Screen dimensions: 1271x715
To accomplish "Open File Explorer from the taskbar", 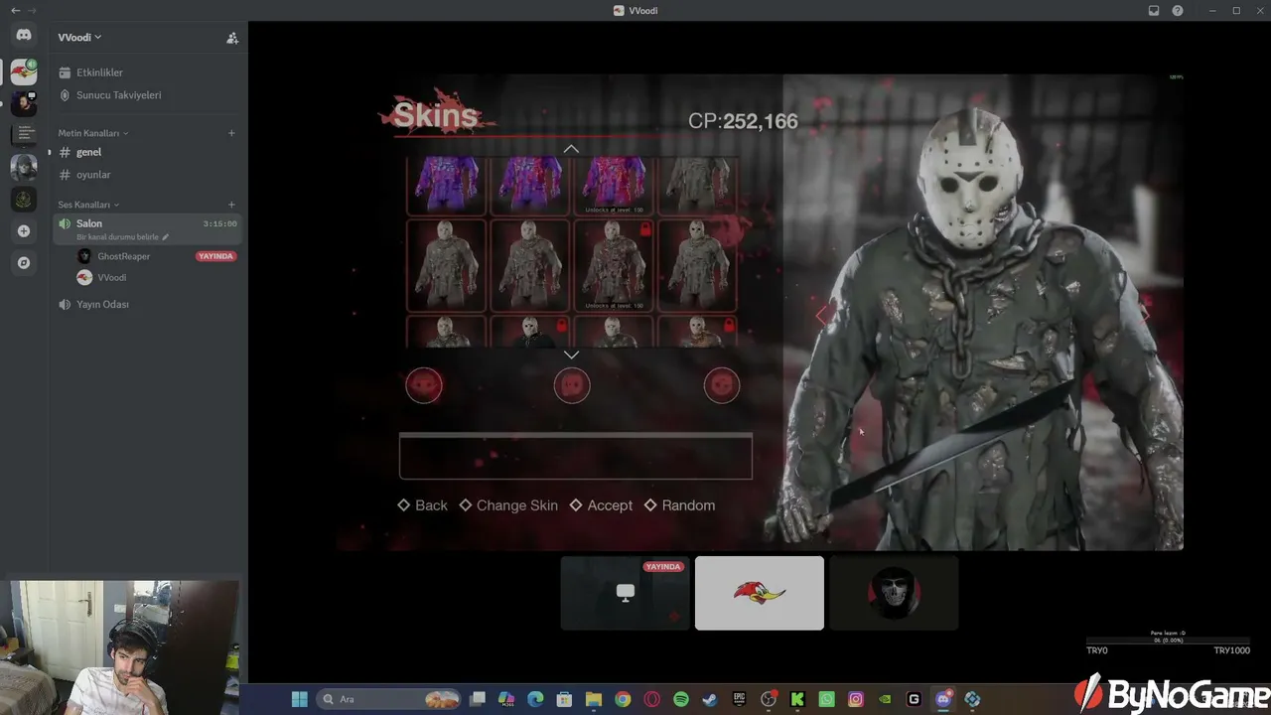I will pyautogui.click(x=594, y=699).
